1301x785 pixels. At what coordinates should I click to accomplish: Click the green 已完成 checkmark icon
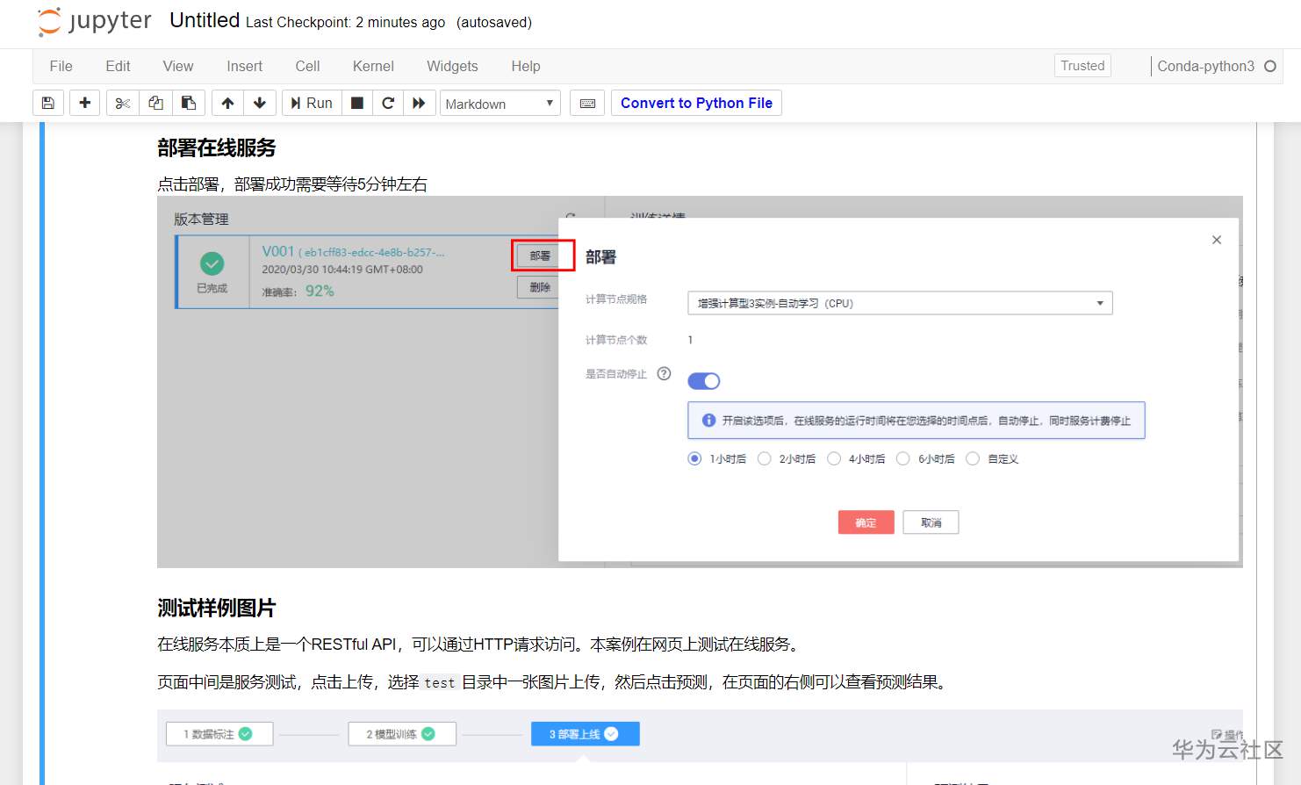point(212,263)
